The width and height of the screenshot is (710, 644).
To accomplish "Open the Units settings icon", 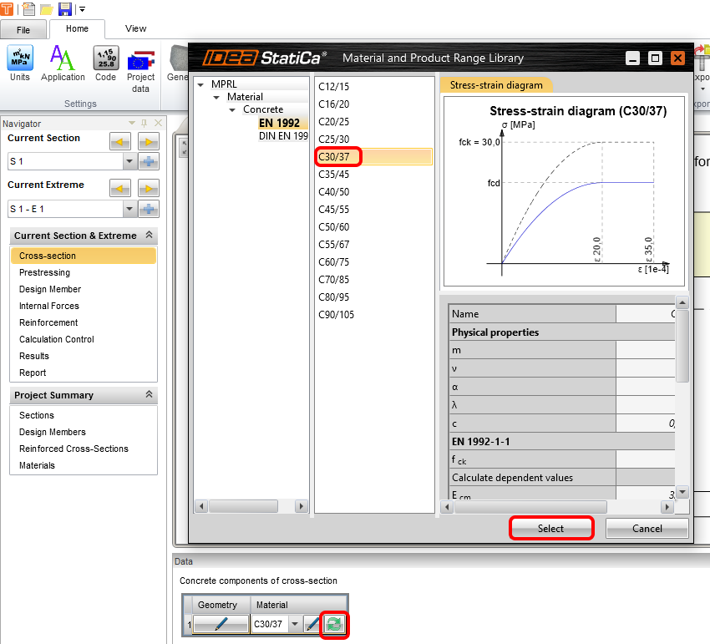I will tap(20, 63).
